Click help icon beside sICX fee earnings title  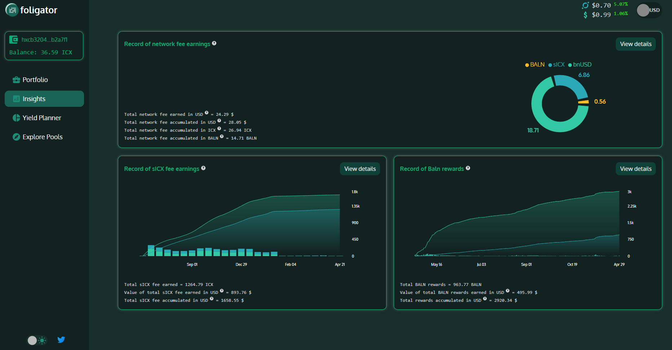pos(203,168)
